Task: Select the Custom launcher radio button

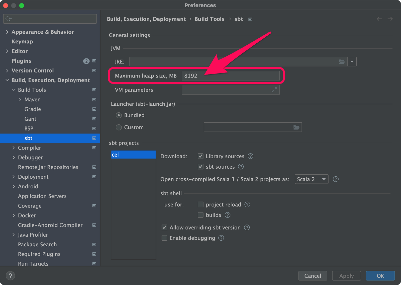Action: pyautogui.click(x=119, y=127)
